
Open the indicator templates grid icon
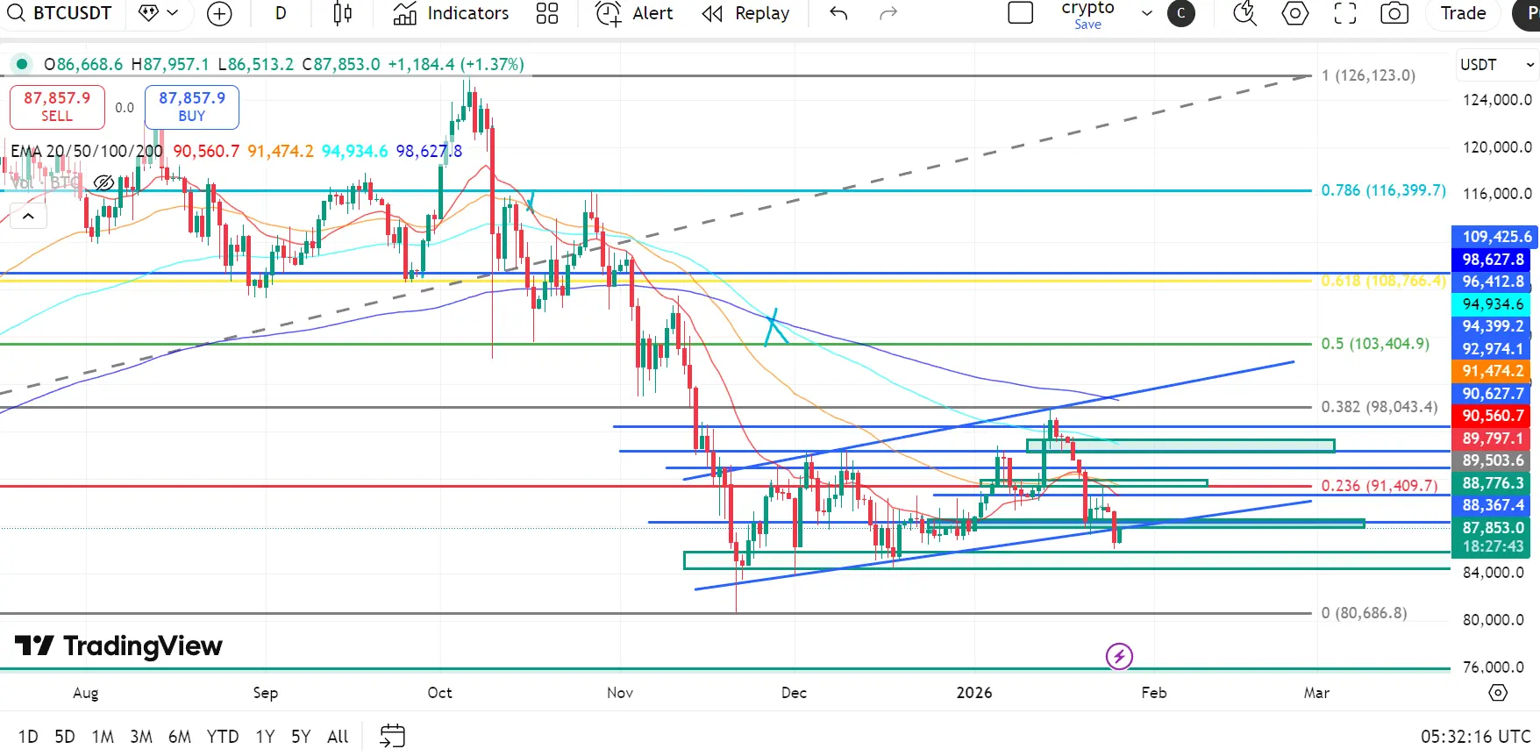pos(547,13)
